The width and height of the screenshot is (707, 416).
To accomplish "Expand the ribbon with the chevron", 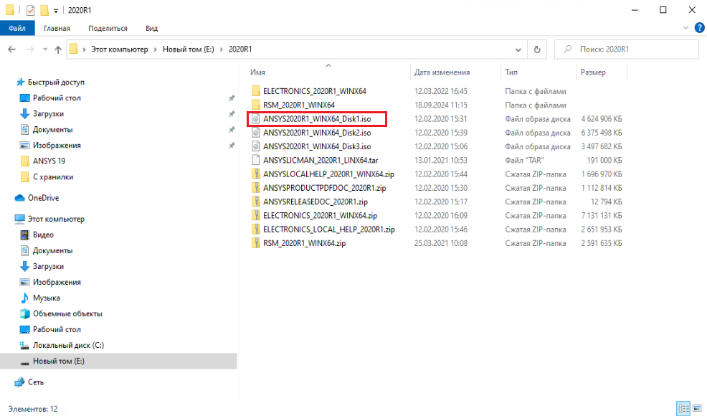I will (x=685, y=28).
